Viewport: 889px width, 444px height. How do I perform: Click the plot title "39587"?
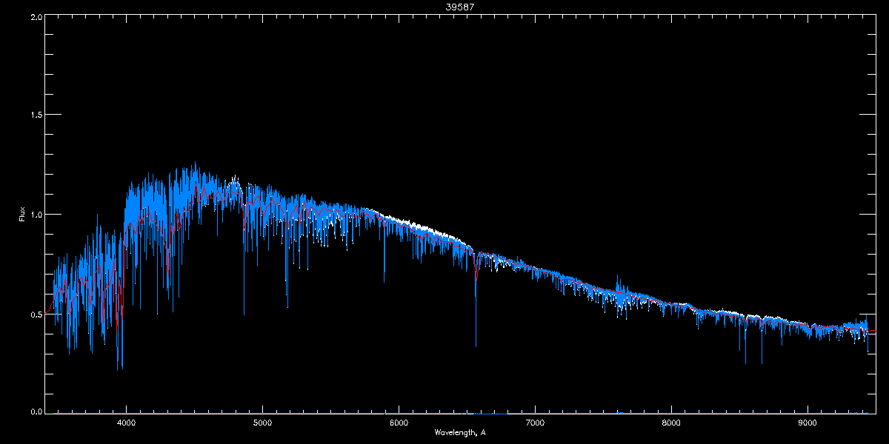click(x=460, y=7)
